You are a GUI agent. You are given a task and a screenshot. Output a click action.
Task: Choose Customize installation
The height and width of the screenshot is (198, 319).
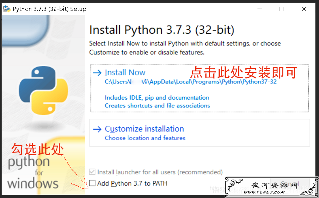(199, 133)
